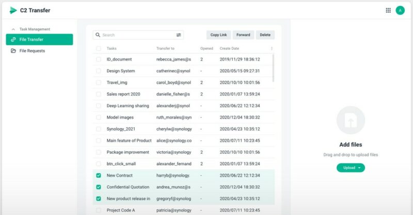Select the Main feature of Product task

(129, 140)
